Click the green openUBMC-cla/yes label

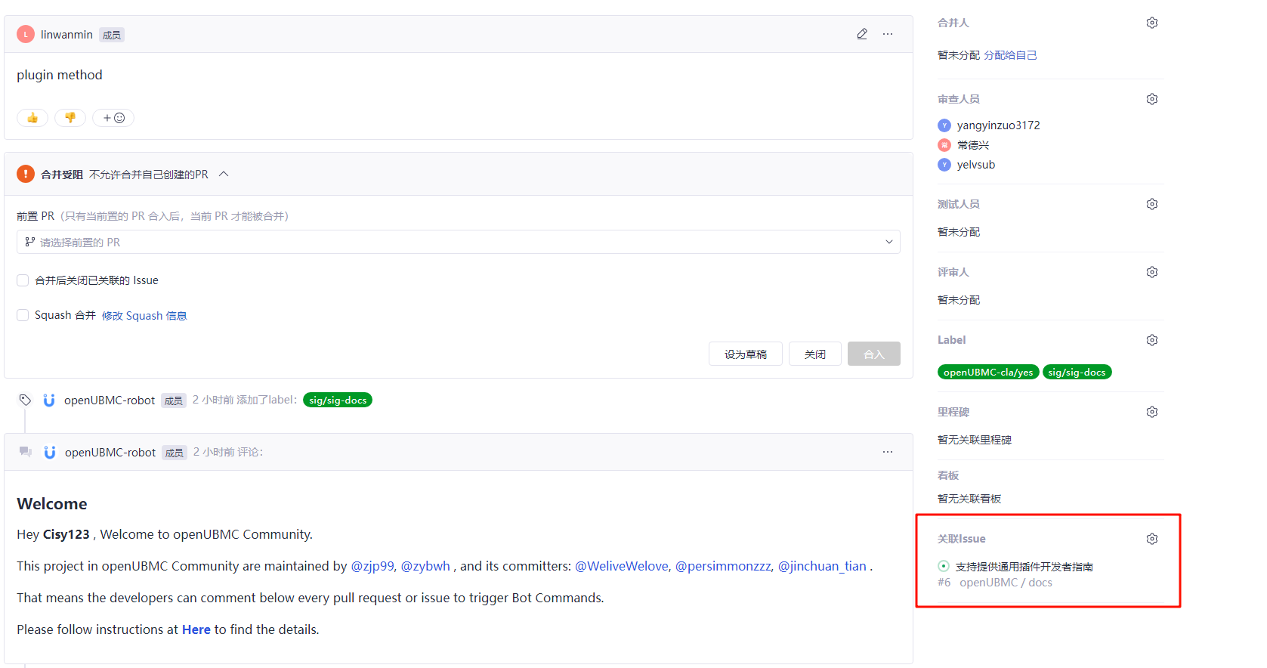(987, 372)
